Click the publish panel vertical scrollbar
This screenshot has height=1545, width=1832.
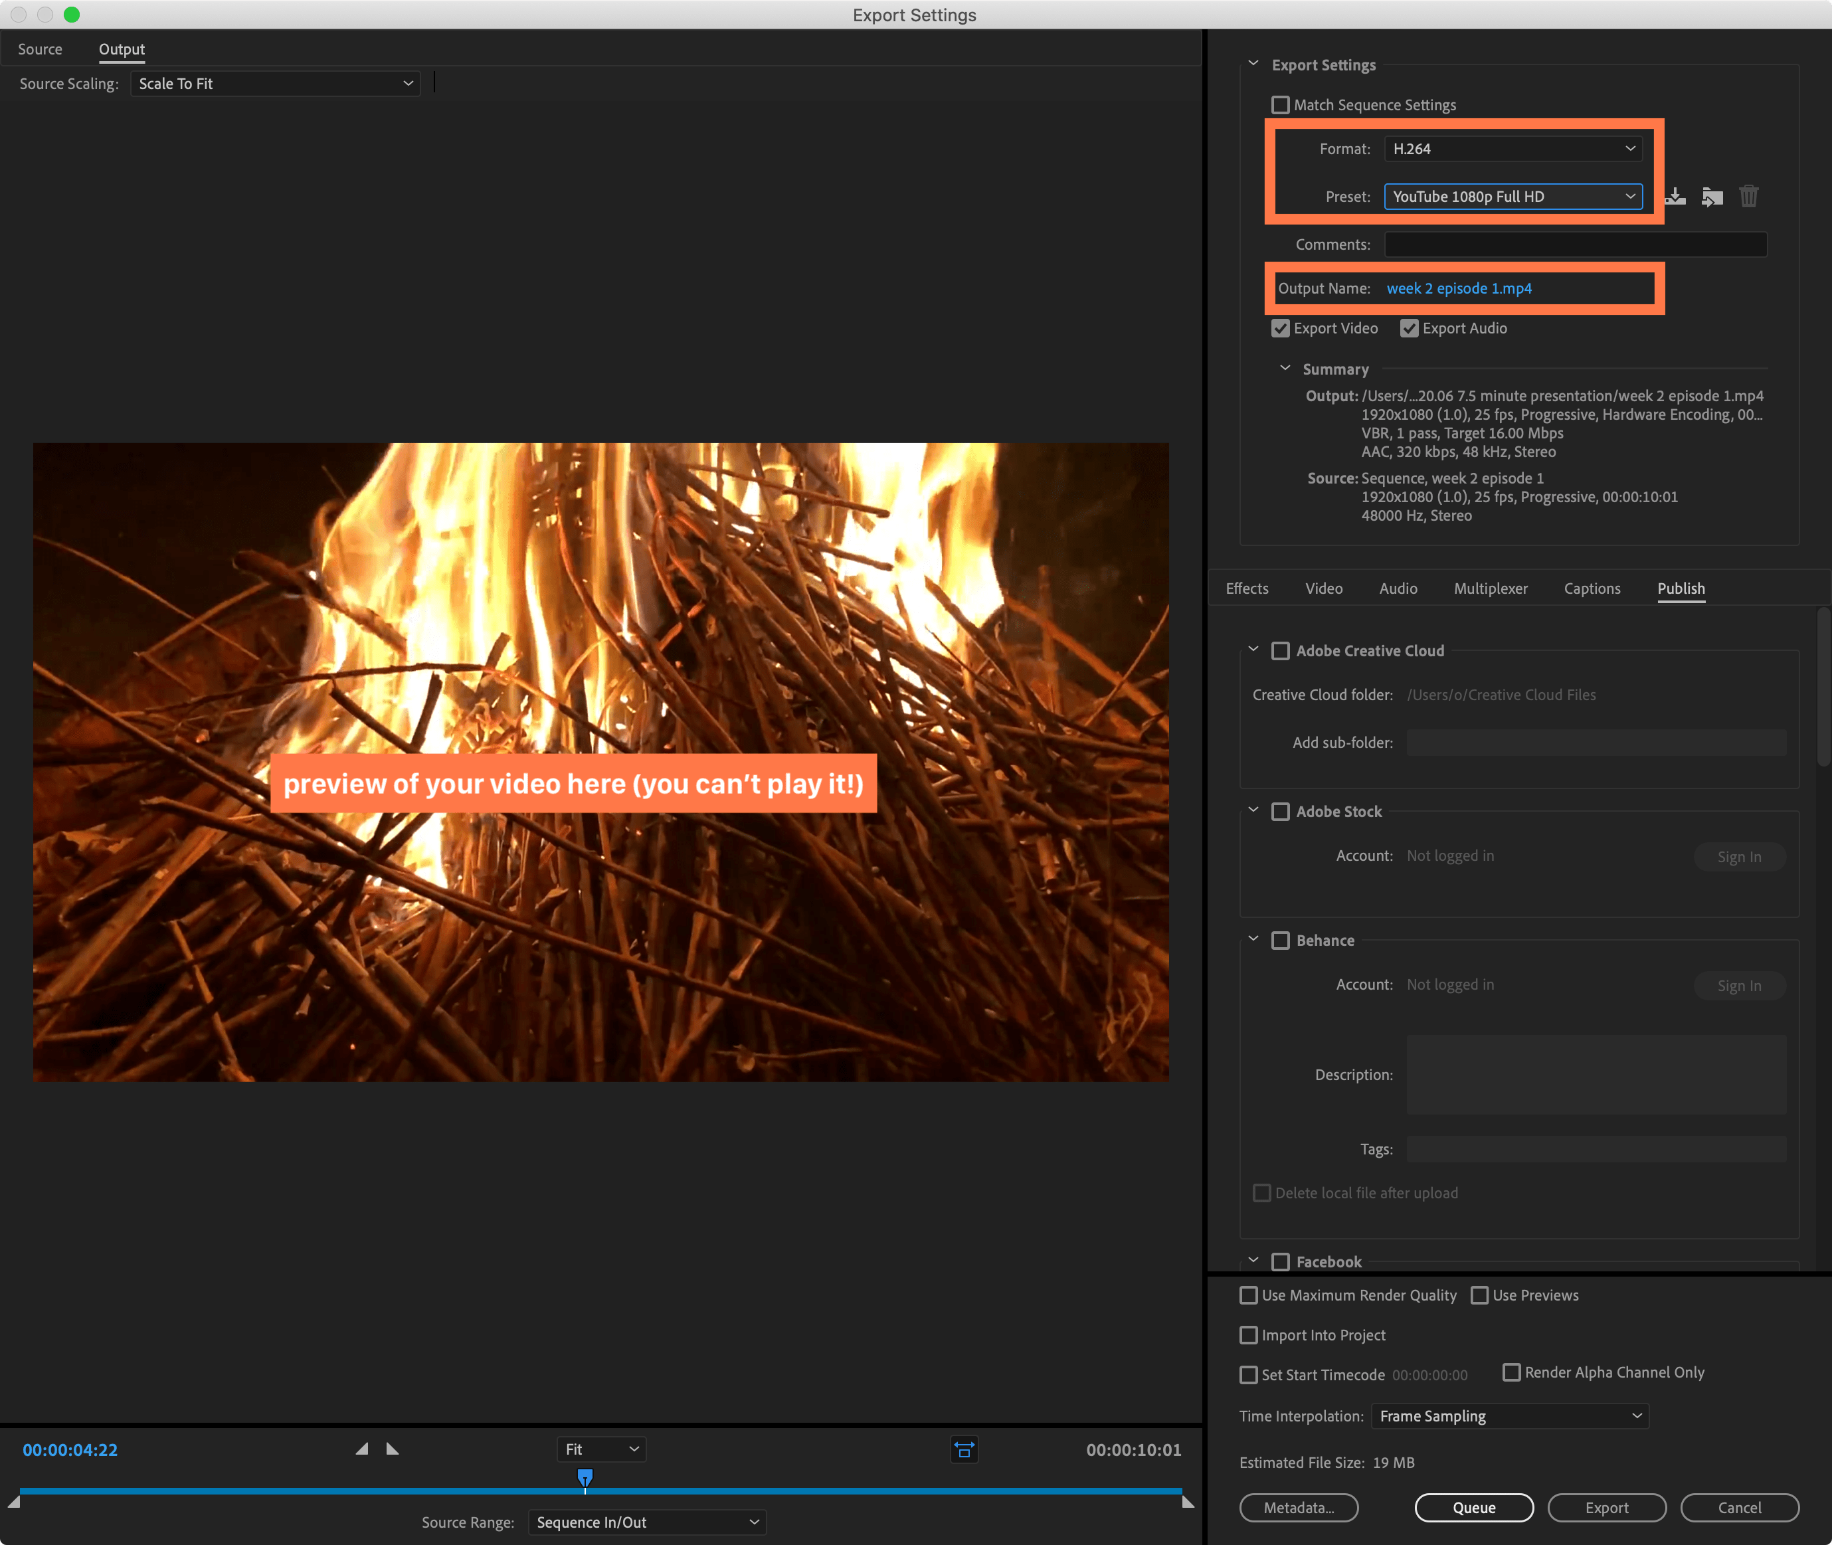(1823, 687)
